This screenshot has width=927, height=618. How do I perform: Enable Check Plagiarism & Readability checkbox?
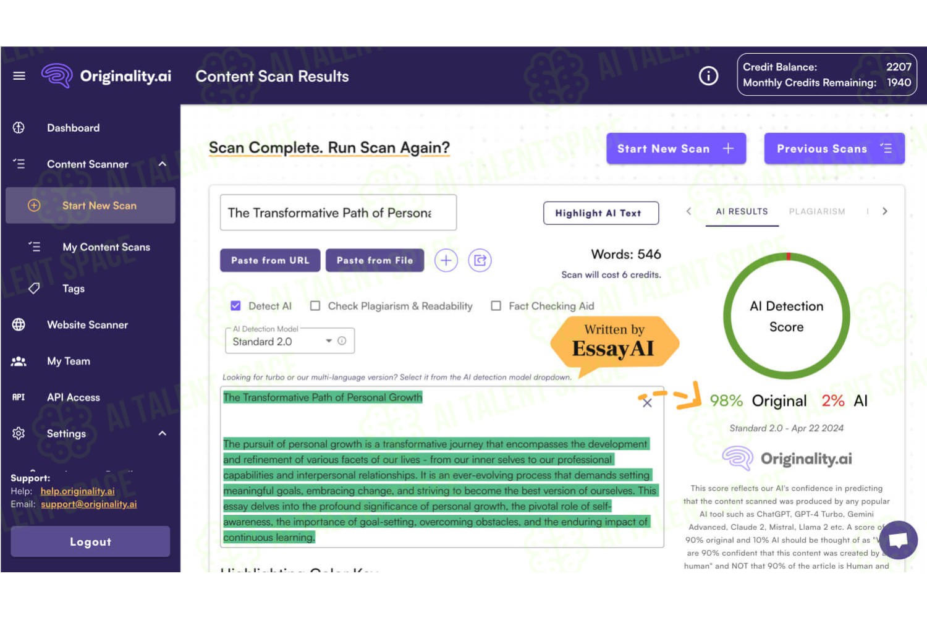click(x=315, y=305)
